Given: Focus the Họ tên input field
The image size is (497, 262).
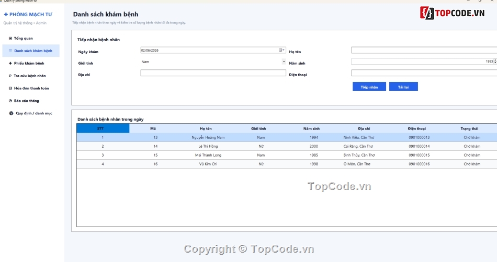Looking at the screenshot, I should 424,50.
